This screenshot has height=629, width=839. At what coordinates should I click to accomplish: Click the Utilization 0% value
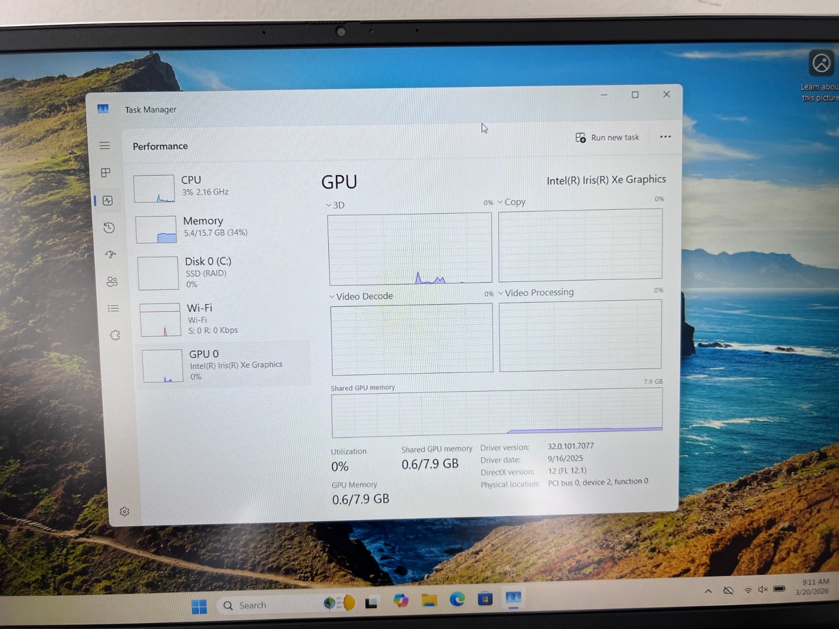(340, 466)
